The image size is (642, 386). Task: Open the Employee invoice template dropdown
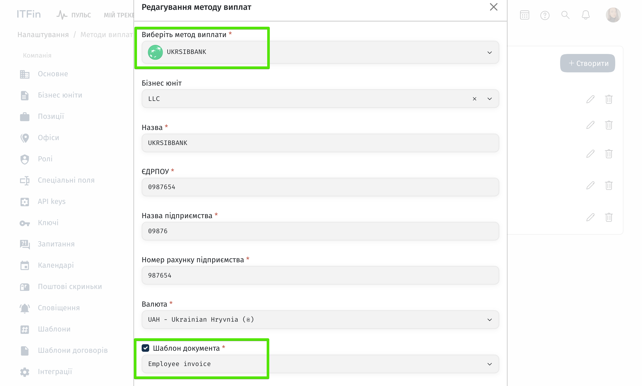click(489, 364)
